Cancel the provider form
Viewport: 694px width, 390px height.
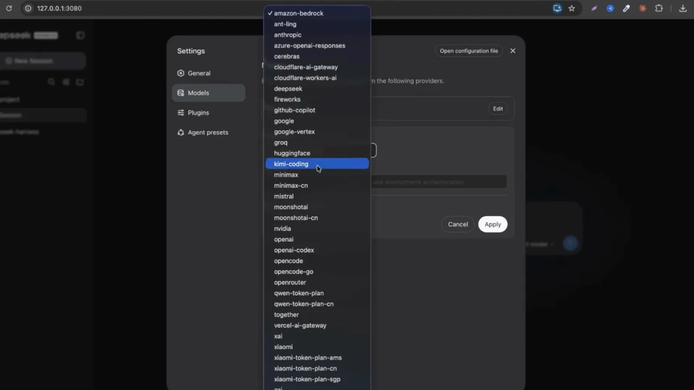point(458,224)
